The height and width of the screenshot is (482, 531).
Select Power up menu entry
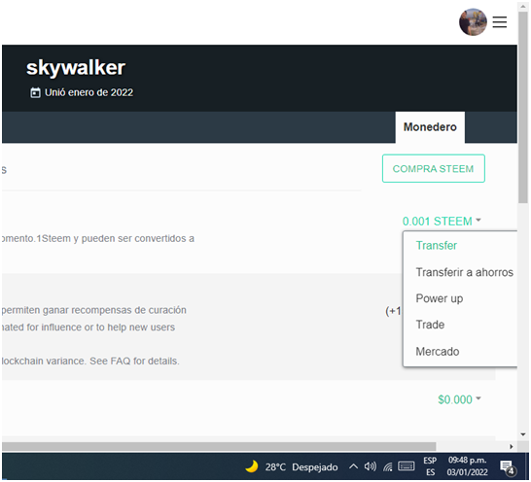(x=440, y=298)
